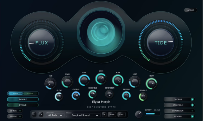Image resolution: width=203 pixels, height=121 pixels.
Task: Click the small CHORUS amount knob
Action: (76, 96)
